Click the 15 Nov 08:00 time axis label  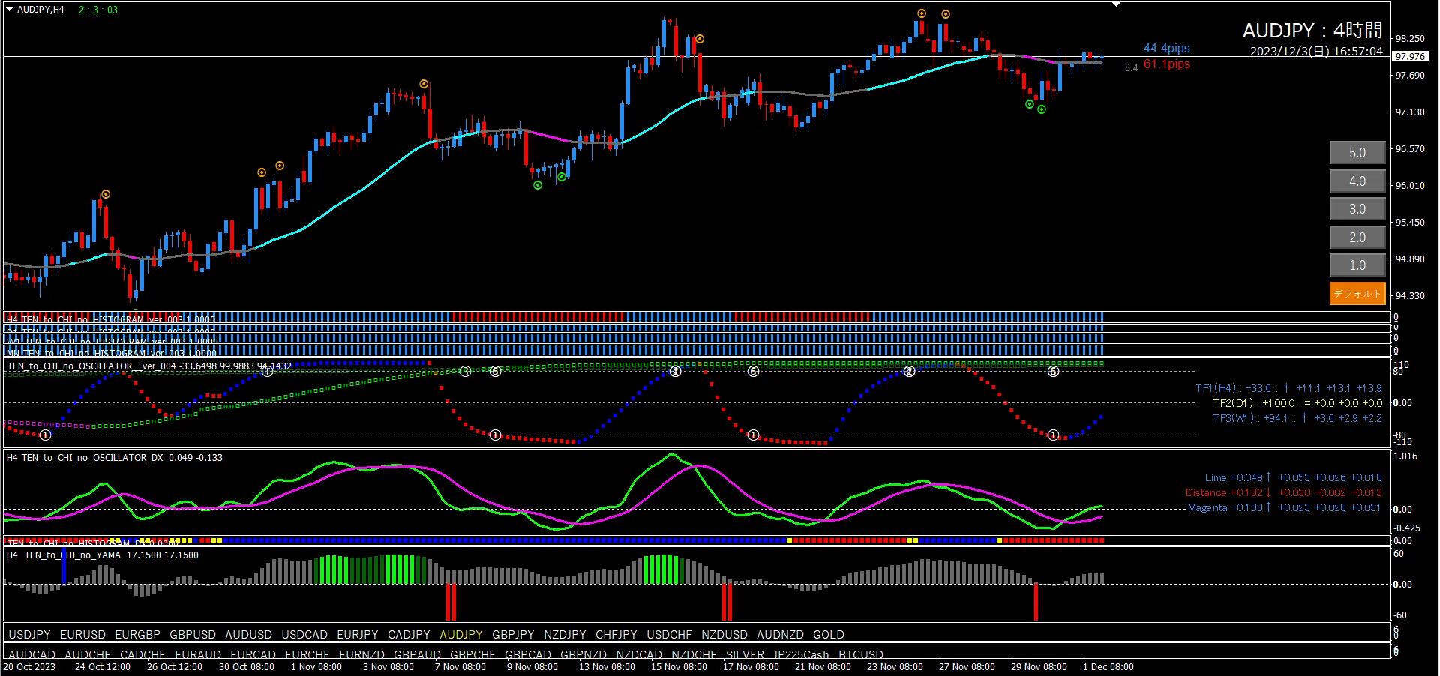(679, 667)
